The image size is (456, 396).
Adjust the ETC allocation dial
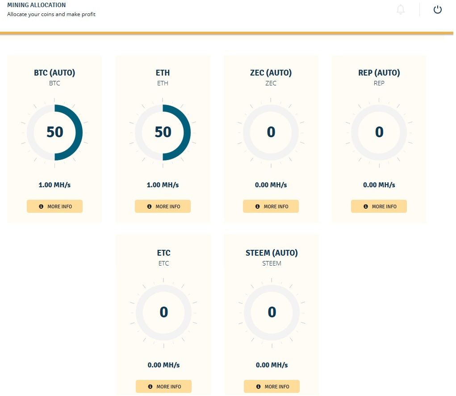coord(164,312)
